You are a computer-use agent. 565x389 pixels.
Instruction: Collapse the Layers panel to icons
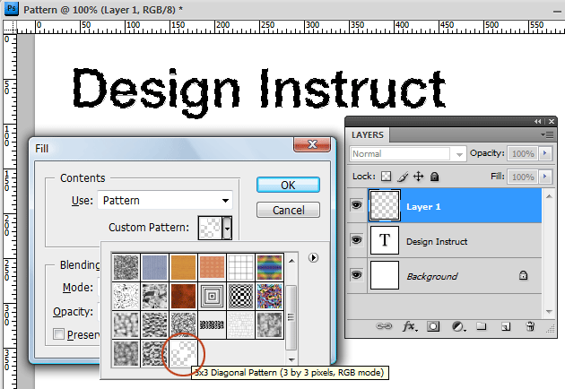click(x=537, y=121)
